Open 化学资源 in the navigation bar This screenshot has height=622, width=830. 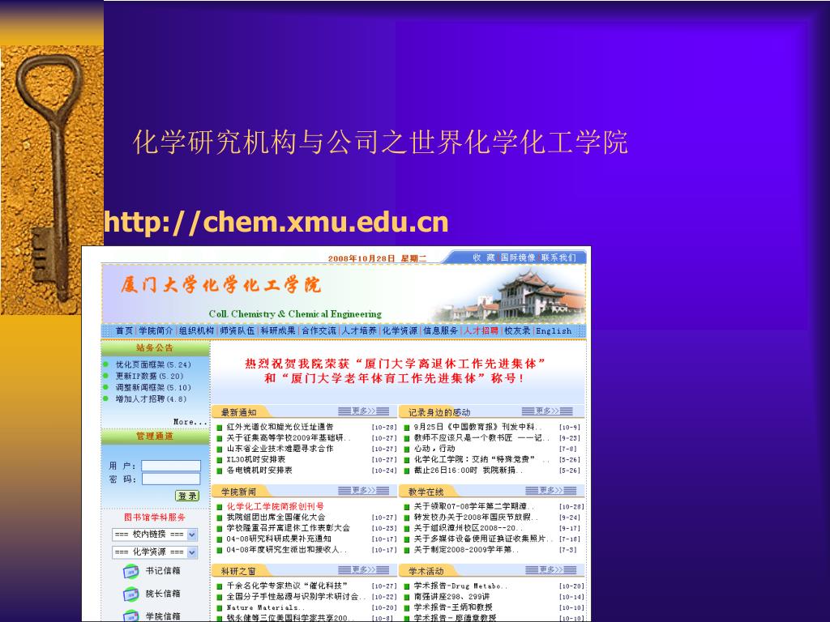point(400,331)
